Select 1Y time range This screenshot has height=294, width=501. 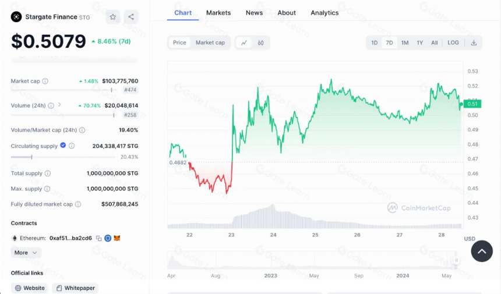(420, 42)
